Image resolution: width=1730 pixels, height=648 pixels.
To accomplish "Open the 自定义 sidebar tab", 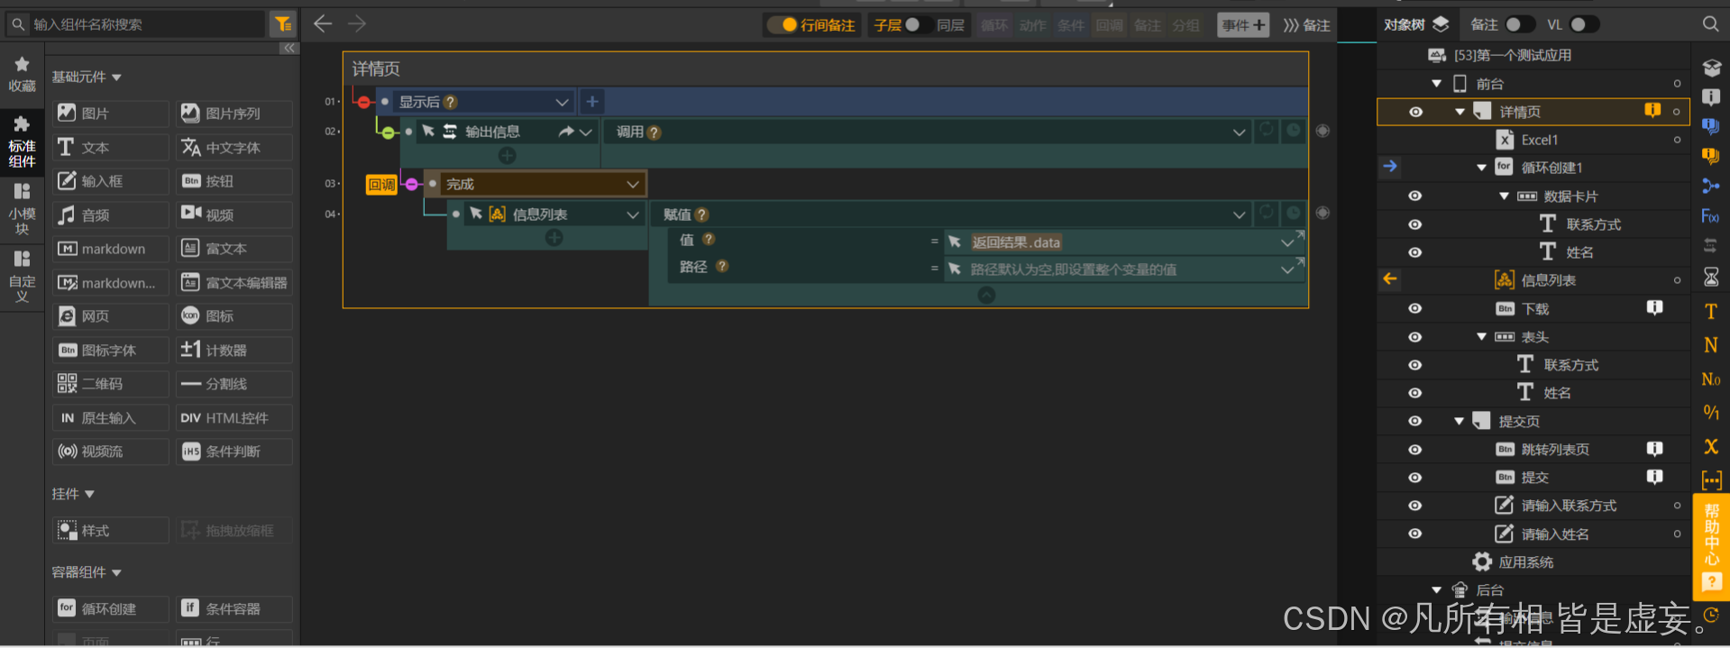I will click(x=23, y=277).
